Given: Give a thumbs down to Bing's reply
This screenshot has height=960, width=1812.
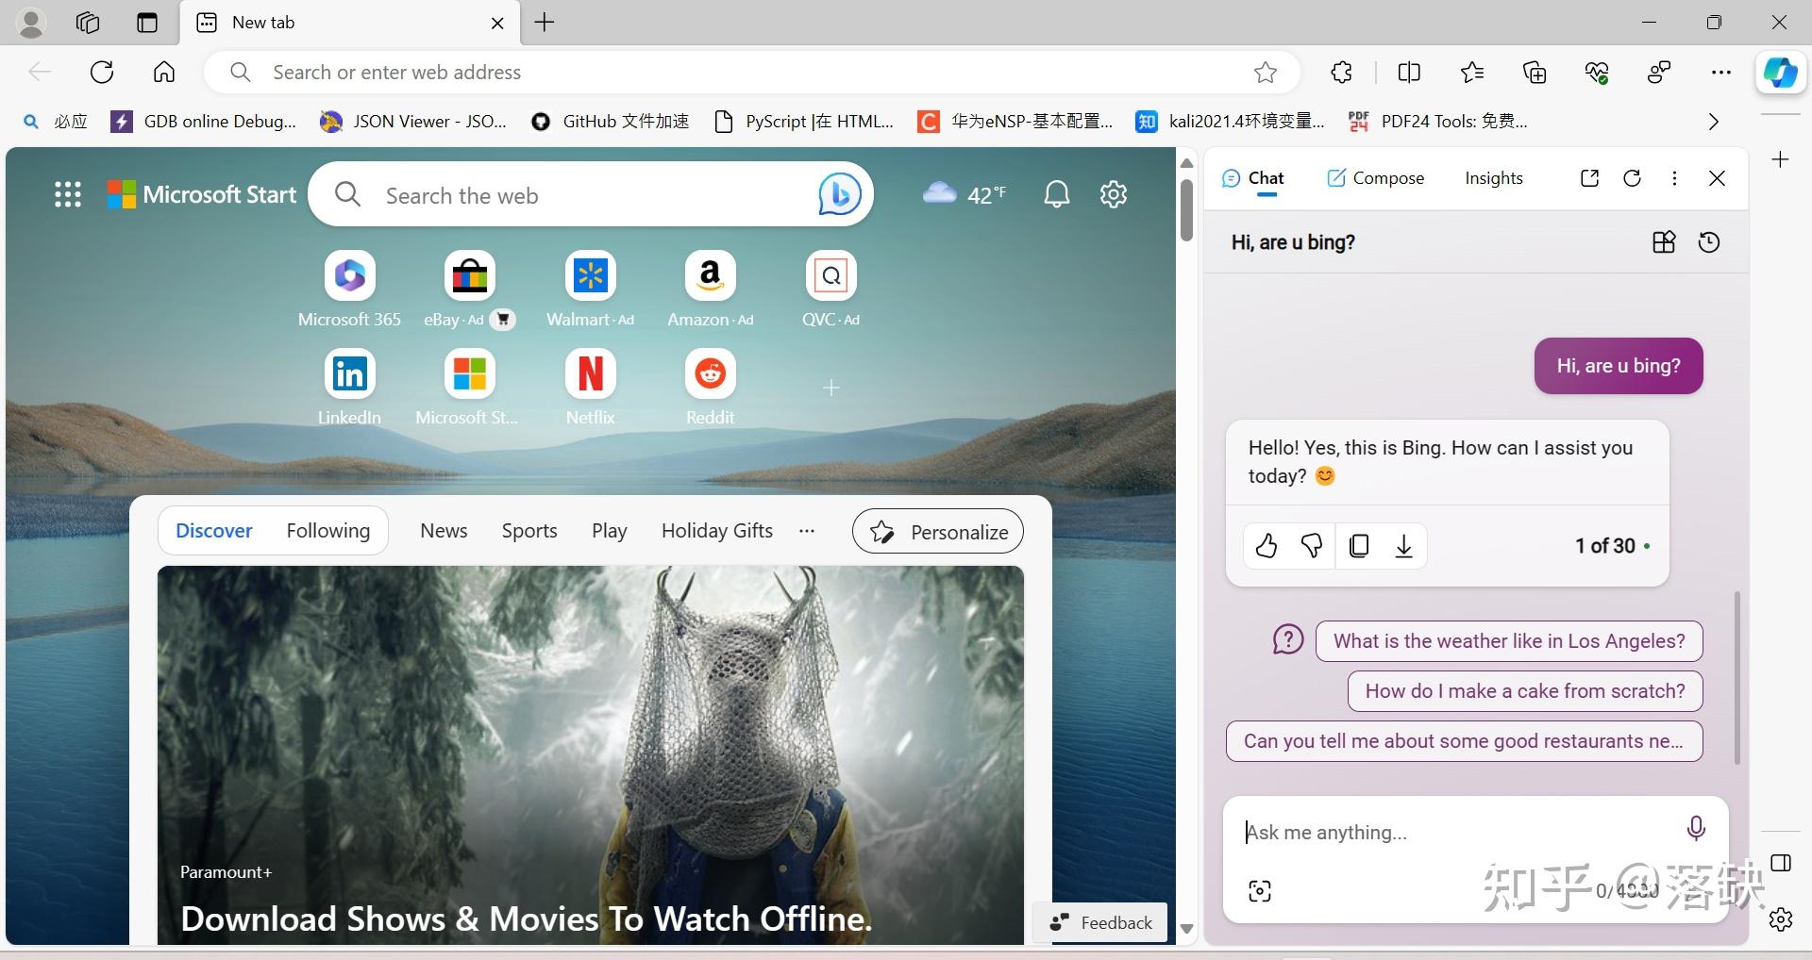Looking at the screenshot, I should click(x=1311, y=546).
